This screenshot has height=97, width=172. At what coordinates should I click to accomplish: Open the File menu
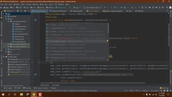point(2,4)
